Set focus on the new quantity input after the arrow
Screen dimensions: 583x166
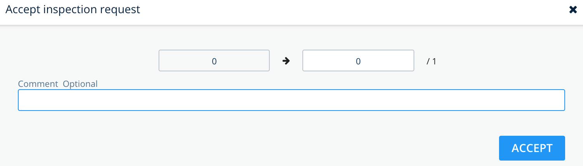(358, 61)
